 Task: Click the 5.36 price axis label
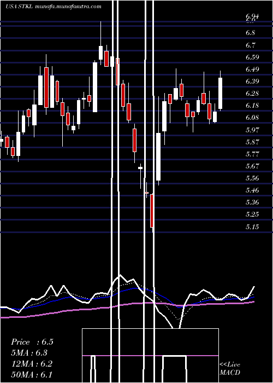(x=252, y=202)
